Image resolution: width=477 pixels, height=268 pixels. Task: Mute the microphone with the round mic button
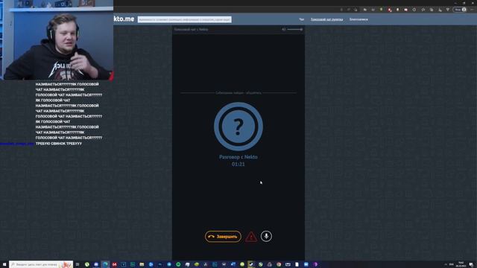266,236
